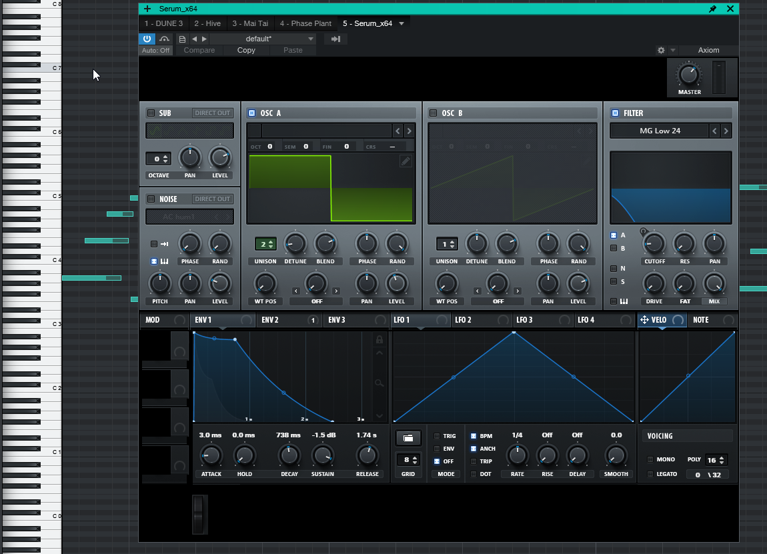This screenshot has height=554, width=767.
Task: Click the VELO move crosshair icon
Action: point(644,320)
